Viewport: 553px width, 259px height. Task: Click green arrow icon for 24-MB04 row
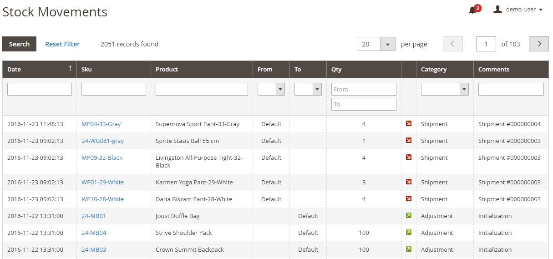pos(409,232)
